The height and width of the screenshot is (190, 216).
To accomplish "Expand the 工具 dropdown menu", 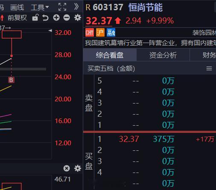I will (x=40, y=7).
